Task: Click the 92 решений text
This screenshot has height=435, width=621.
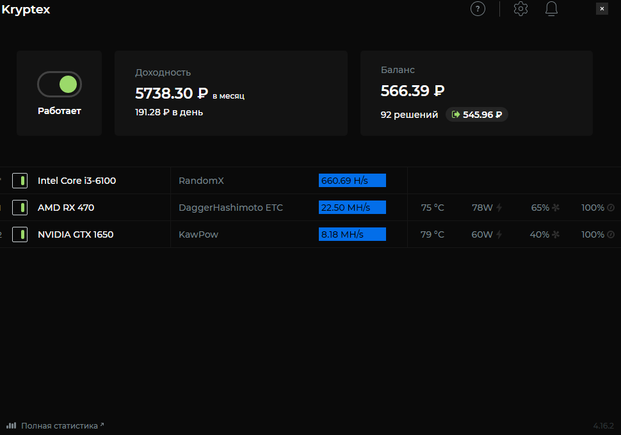Action: (x=409, y=115)
